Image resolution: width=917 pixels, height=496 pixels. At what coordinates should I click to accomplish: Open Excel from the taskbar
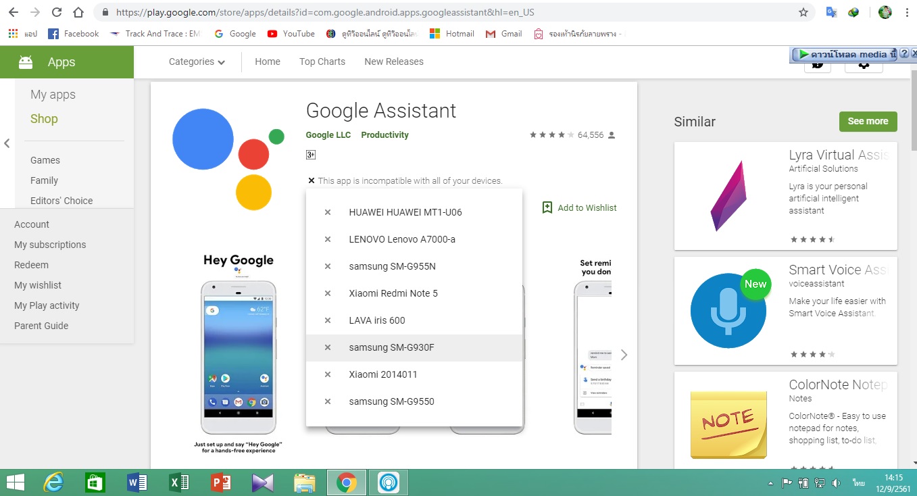click(179, 482)
